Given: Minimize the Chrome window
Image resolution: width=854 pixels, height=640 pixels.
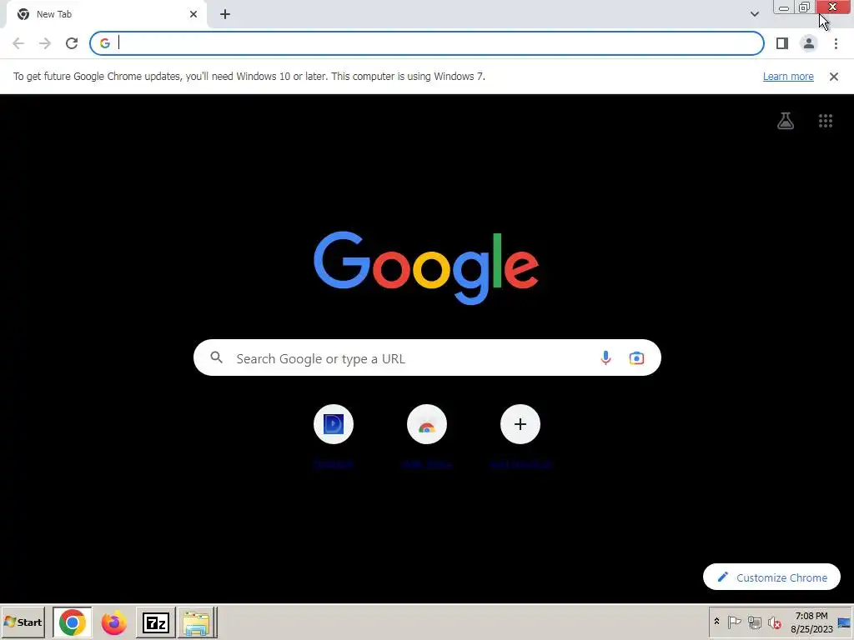Looking at the screenshot, I should tap(784, 7).
